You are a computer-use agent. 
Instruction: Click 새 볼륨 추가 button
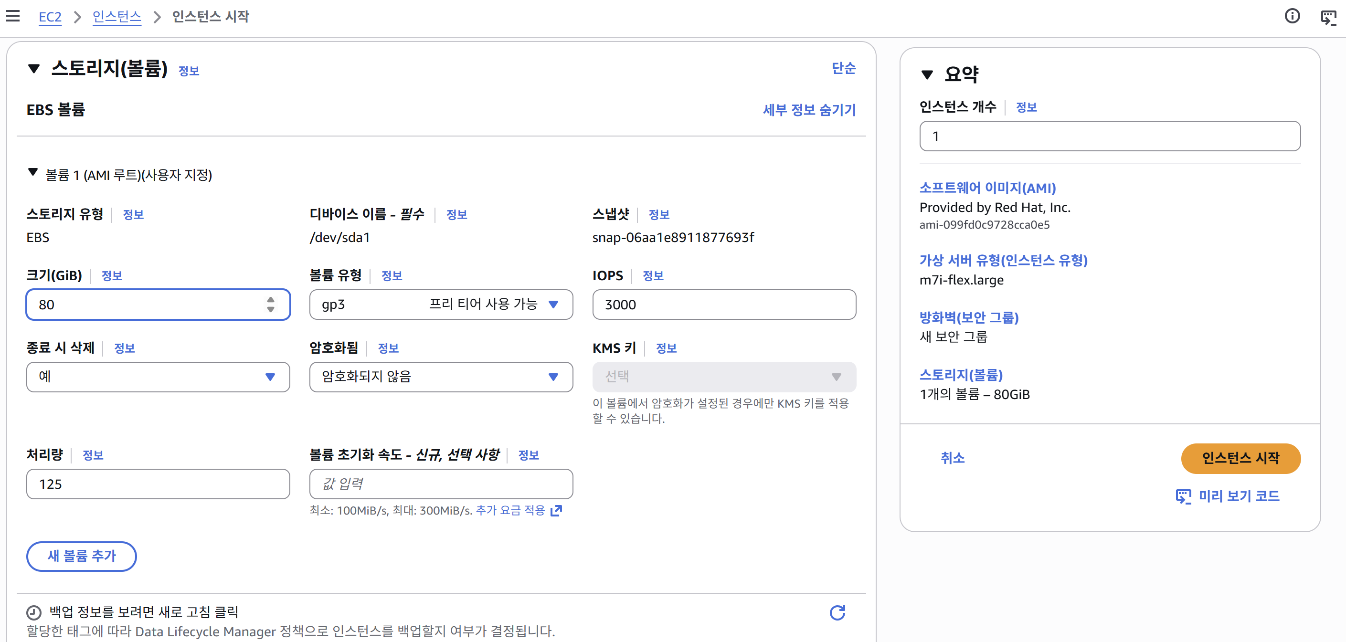pos(82,556)
